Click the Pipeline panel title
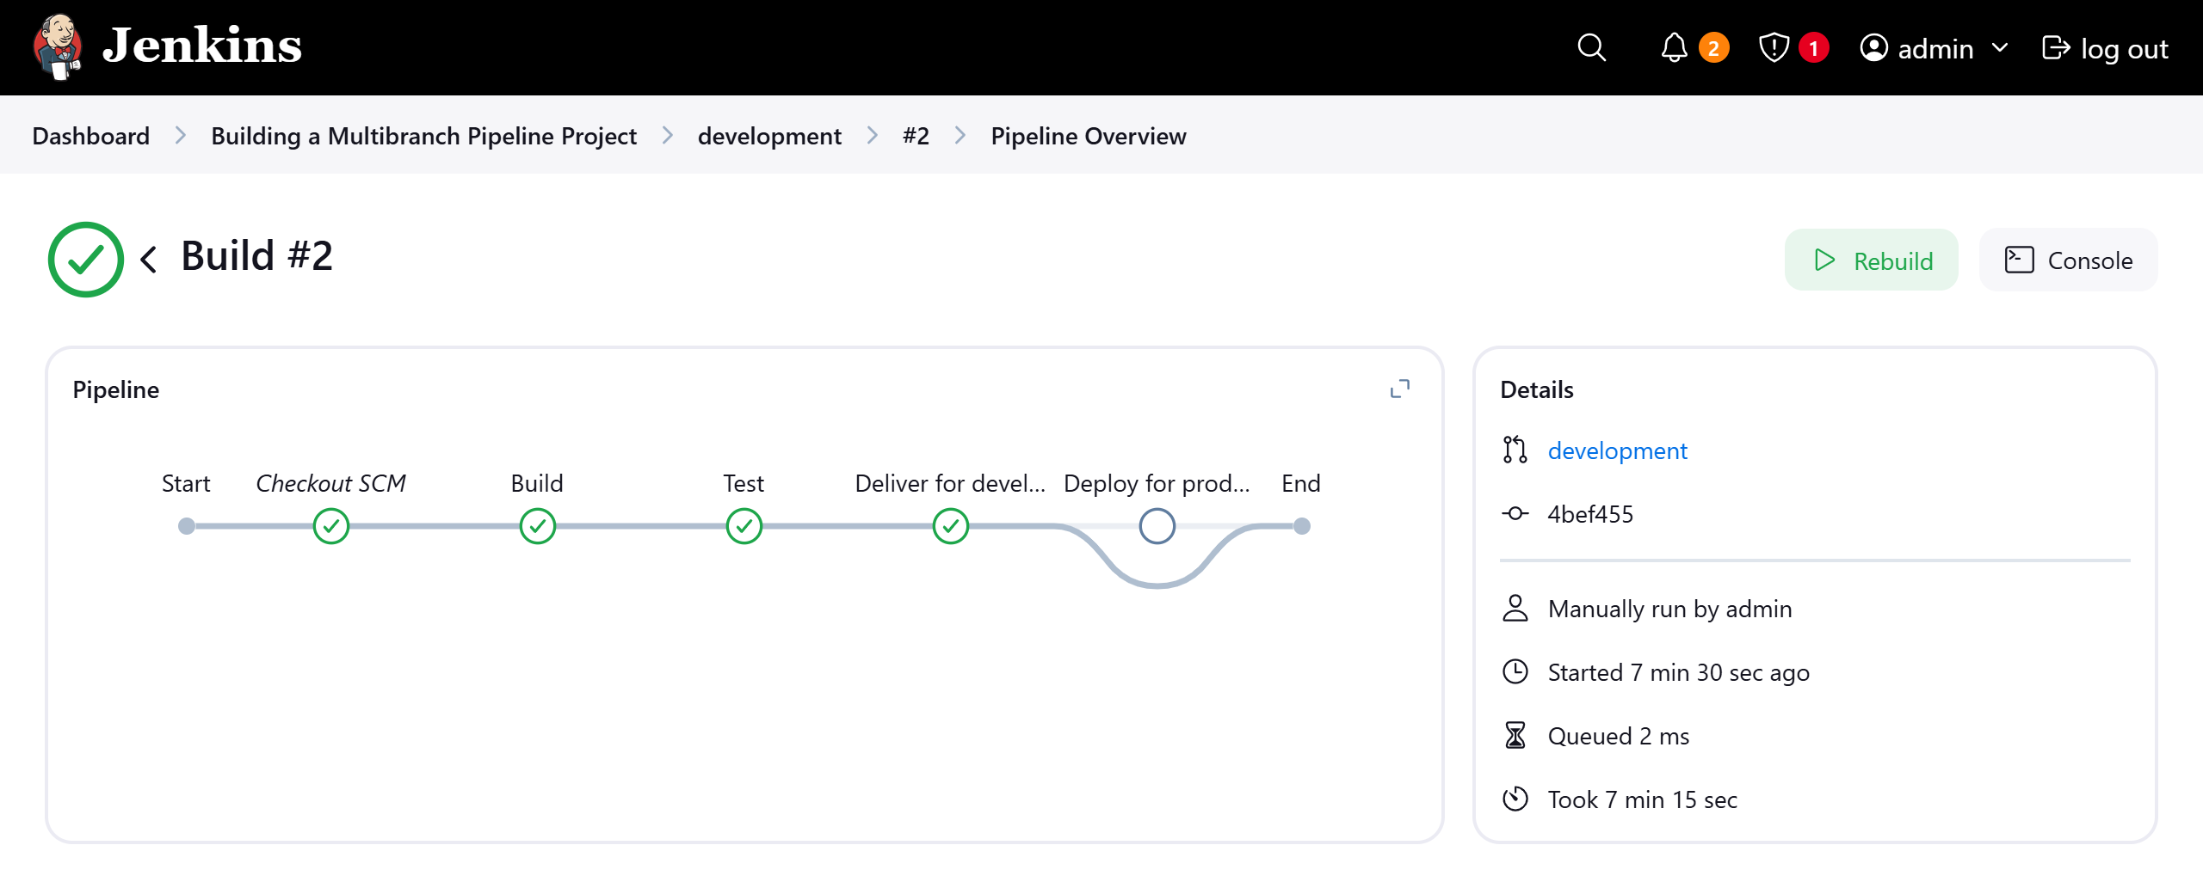This screenshot has height=882, width=2203. coord(116,390)
